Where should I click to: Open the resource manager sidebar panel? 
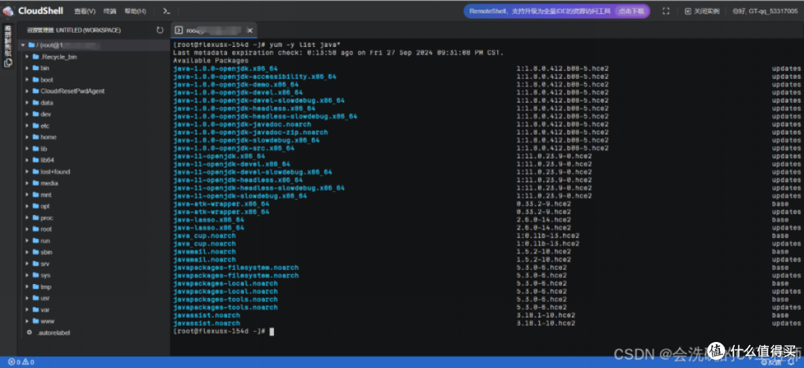7,41
